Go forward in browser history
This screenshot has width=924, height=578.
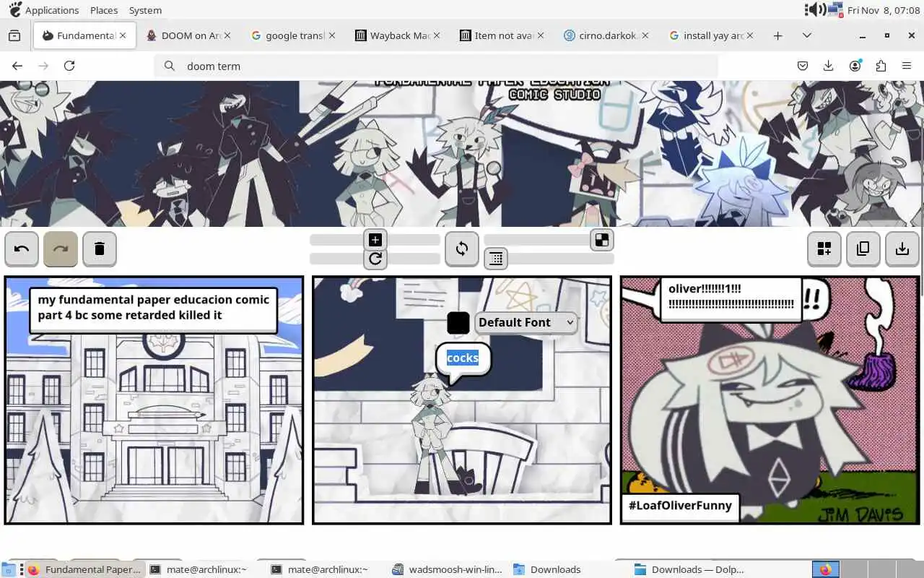43,66
